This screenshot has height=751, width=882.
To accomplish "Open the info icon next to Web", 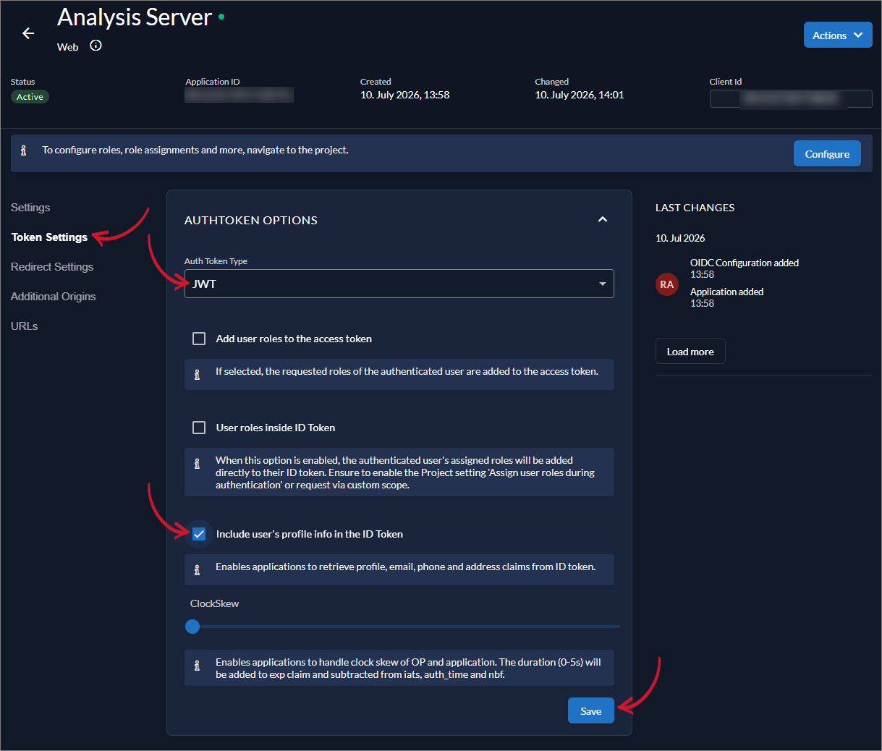I will pos(96,46).
